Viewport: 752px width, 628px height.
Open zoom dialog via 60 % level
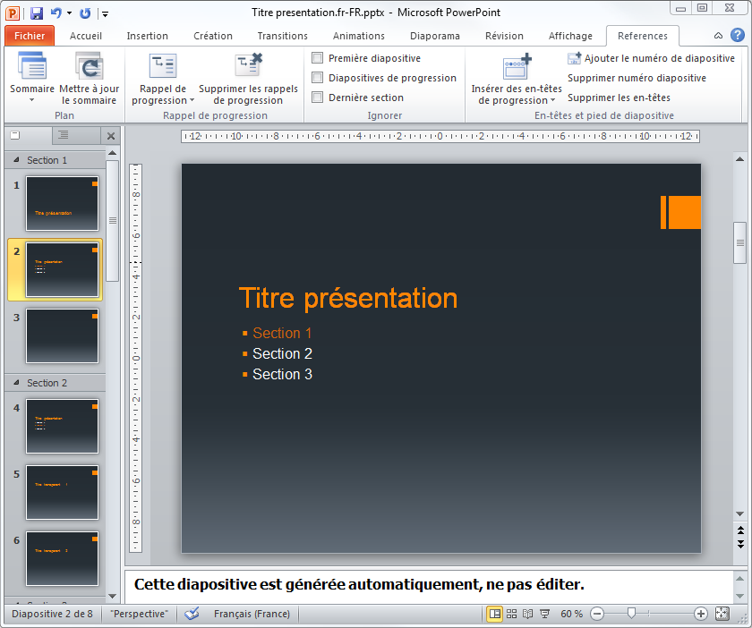(571, 614)
